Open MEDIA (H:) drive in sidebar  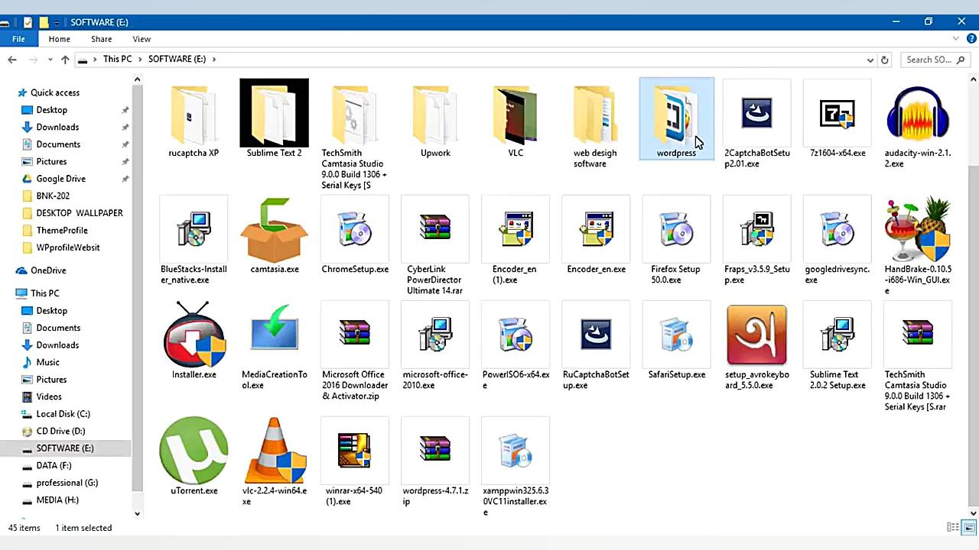click(57, 500)
